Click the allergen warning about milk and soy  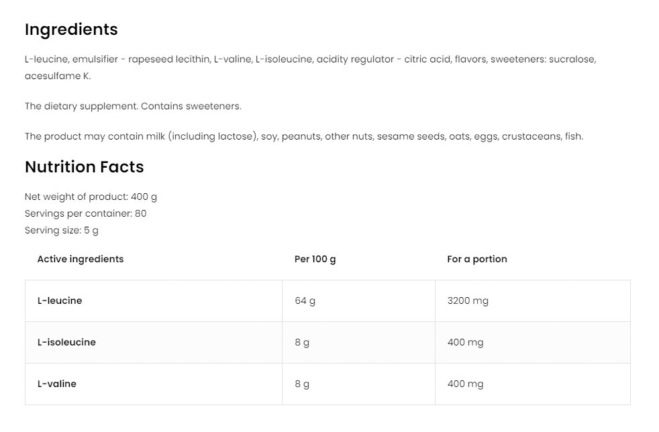[x=303, y=136]
